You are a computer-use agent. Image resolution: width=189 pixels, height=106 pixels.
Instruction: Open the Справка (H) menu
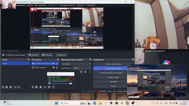pos(91,5)
